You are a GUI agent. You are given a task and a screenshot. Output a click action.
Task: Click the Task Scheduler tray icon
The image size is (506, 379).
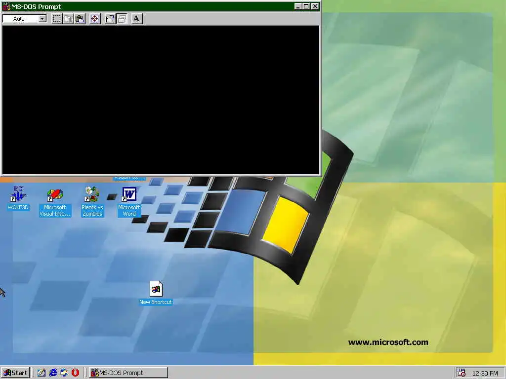462,373
